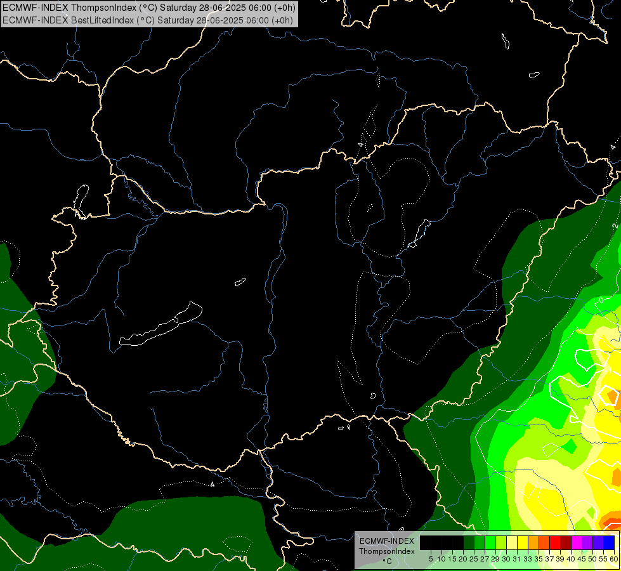Click the legend tick value 37
The height and width of the screenshot is (571, 621).
(x=550, y=559)
